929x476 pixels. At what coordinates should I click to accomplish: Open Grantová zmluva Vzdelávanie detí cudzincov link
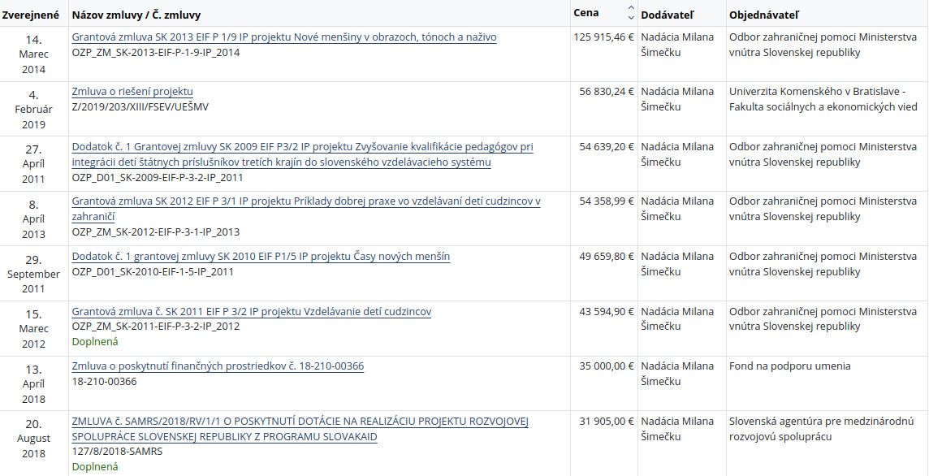point(252,312)
